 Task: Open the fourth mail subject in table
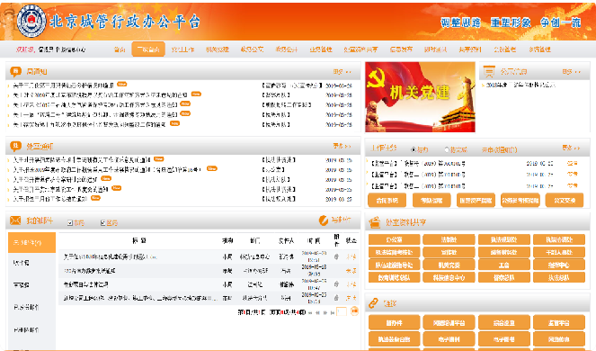click(140, 297)
